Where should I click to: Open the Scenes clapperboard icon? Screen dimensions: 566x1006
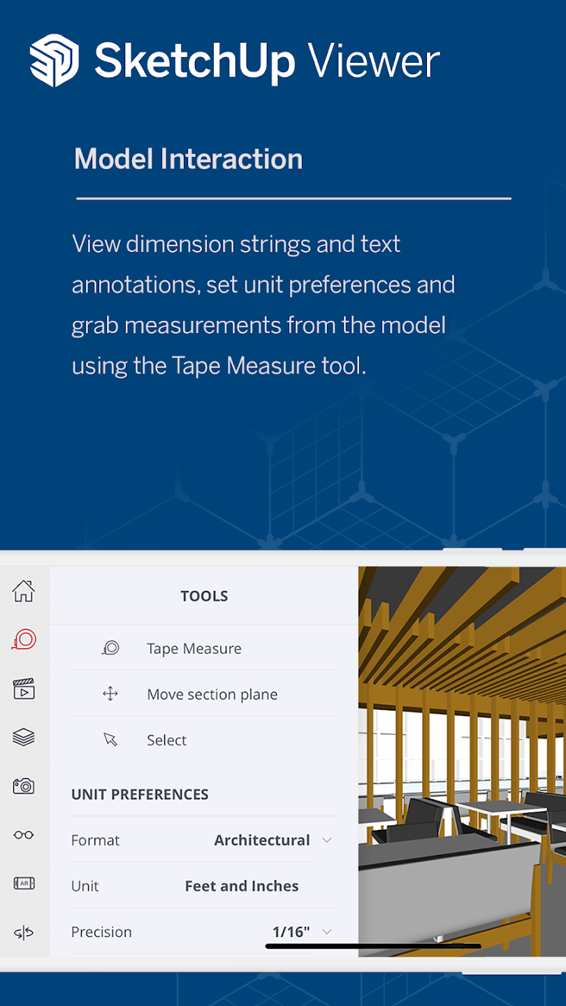(24, 689)
